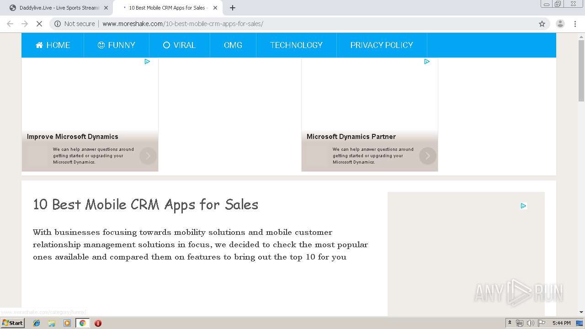Image resolution: width=585 pixels, height=329 pixels.
Task: Select the 10 Best Mobile CRM Apps tab
Action: coord(167,8)
